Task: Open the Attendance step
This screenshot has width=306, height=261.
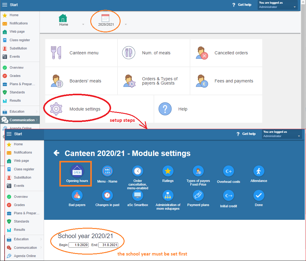Action: (259, 174)
